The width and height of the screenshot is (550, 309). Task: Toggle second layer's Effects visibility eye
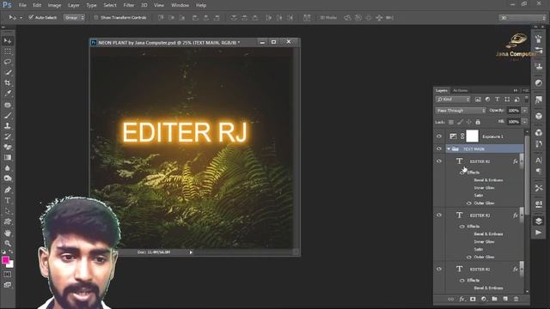pos(462,227)
